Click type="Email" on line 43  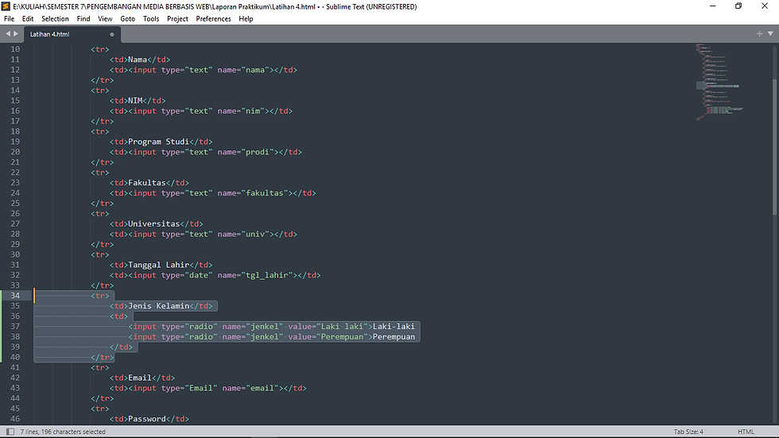pos(189,389)
